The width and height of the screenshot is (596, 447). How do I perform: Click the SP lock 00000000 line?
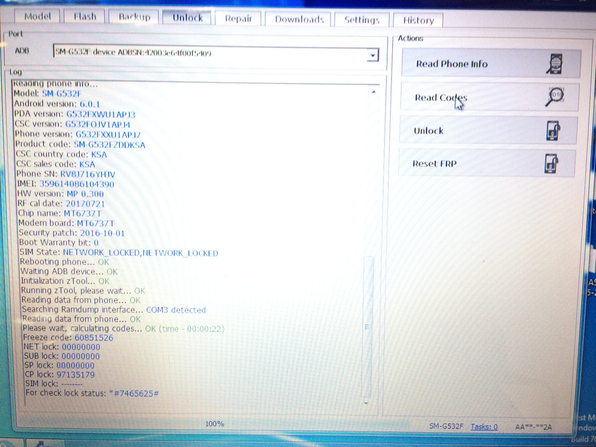click(59, 365)
